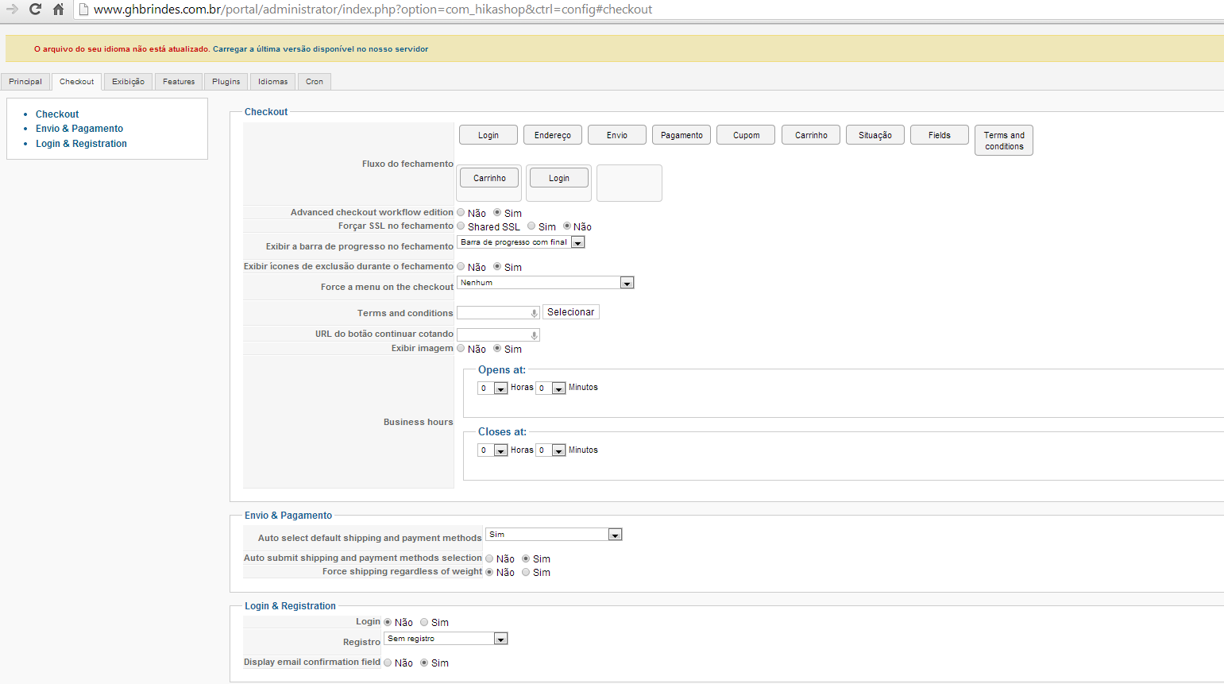Click the empty third workflow step box
The height and width of the screenshot is (684, 1224).
tap(629, 183)
